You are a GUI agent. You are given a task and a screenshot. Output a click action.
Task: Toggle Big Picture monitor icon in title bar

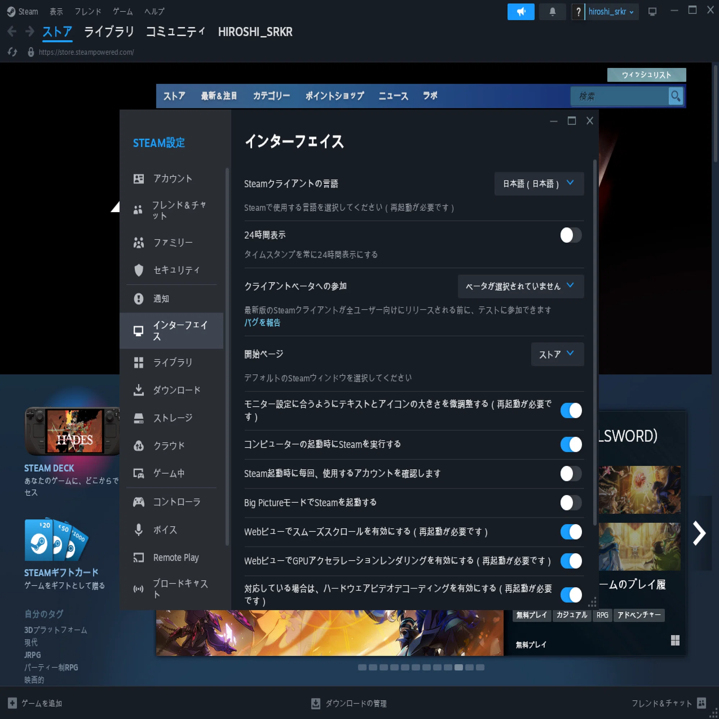pos(652,12)
